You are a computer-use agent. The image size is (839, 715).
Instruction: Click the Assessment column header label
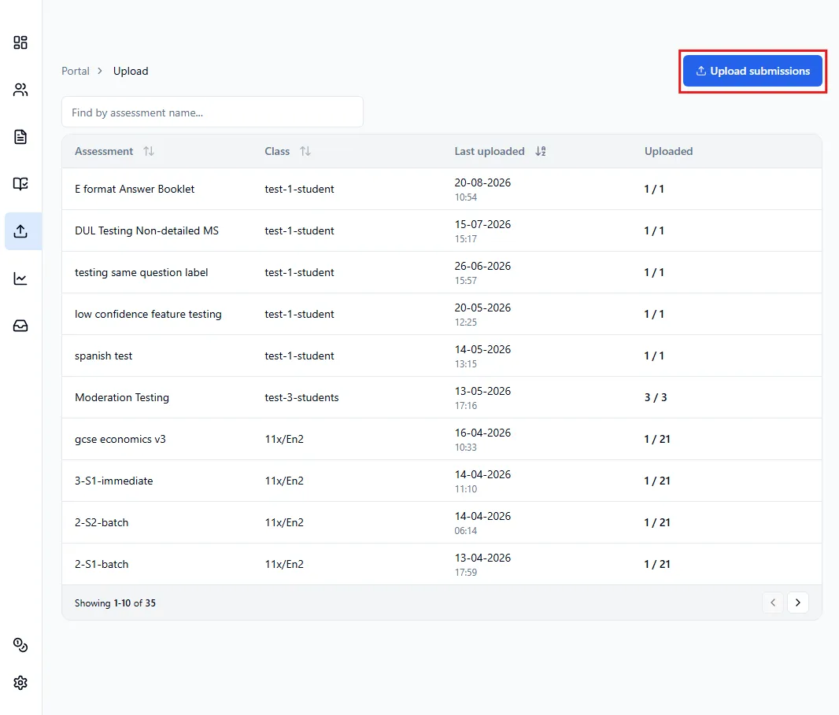104,151
